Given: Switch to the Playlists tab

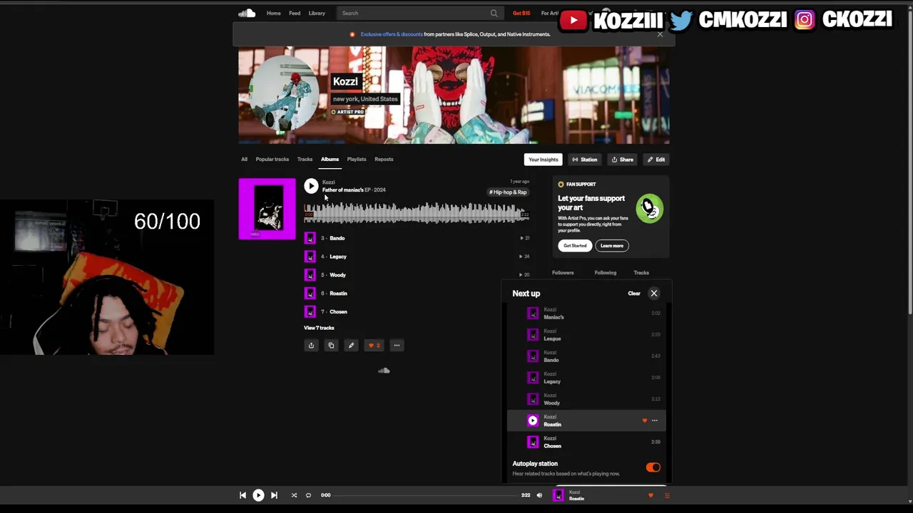Looking at the screenshot, I should [356, 160].
